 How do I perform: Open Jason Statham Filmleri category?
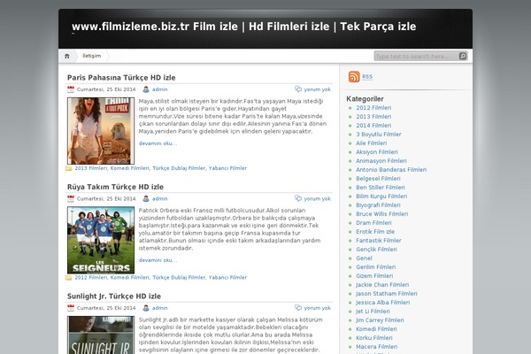(x=387, y=293)
